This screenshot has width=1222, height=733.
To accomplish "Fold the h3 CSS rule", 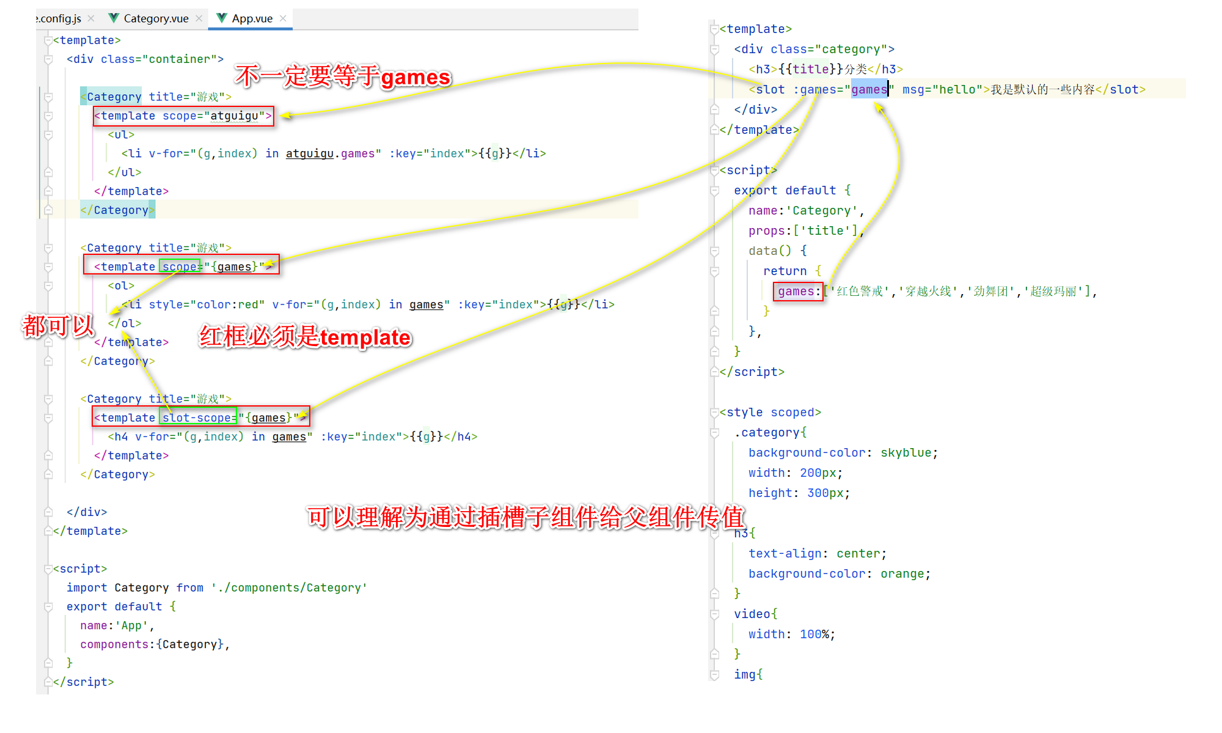I will tap(714, 534).
